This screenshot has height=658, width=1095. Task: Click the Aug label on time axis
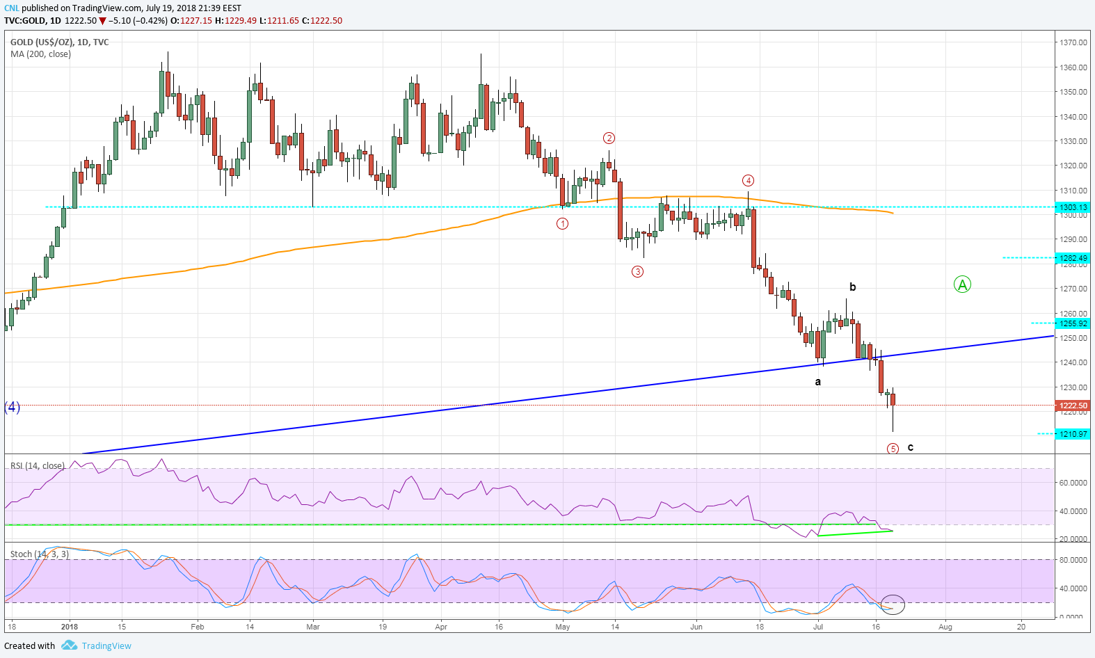coord(945,627)
